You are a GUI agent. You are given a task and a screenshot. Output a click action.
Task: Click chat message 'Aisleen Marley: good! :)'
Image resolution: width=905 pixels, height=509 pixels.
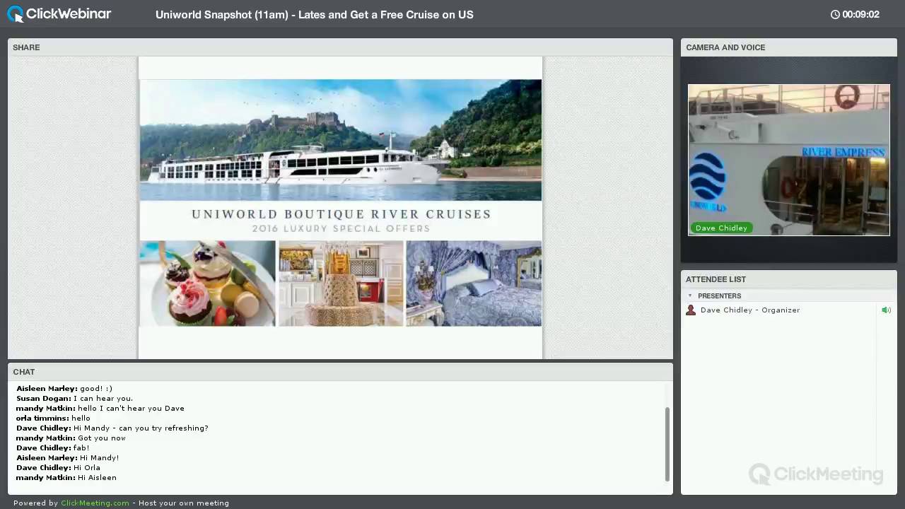(x=64, y=389)
